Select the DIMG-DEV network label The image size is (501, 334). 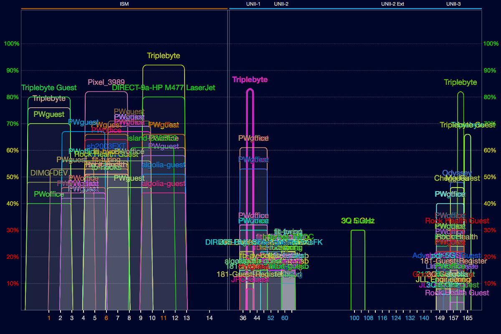[49, 173]
